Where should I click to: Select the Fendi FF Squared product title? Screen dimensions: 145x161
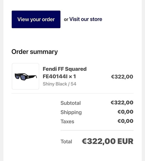coord(65,69)
